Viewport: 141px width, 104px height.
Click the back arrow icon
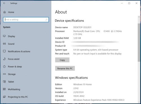pos(4,3)
